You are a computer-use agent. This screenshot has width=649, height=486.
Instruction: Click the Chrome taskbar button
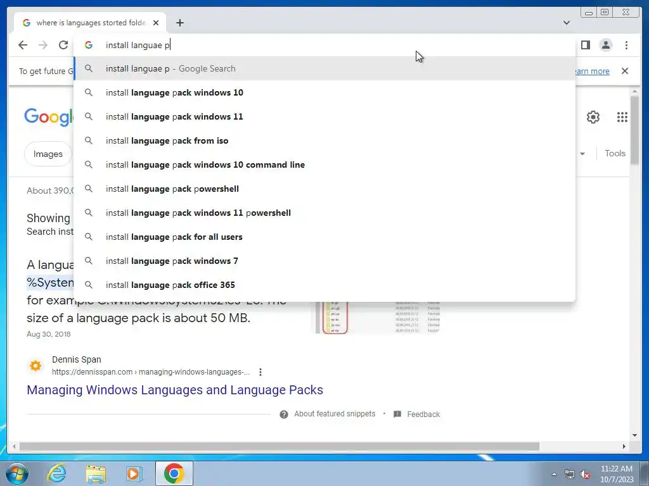[174, 473]
